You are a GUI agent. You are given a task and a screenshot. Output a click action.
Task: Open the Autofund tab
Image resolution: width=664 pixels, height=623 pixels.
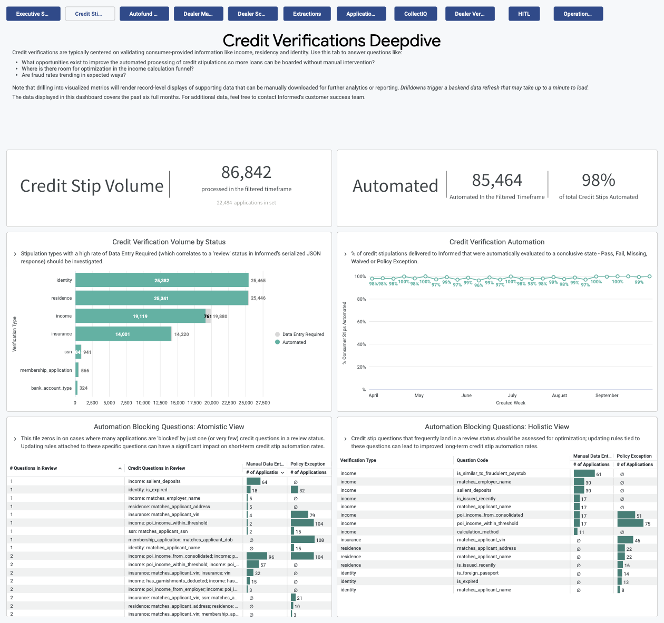144,14
